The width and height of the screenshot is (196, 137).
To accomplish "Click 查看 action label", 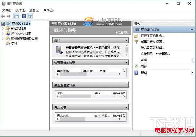I will (x=144, y=60).
